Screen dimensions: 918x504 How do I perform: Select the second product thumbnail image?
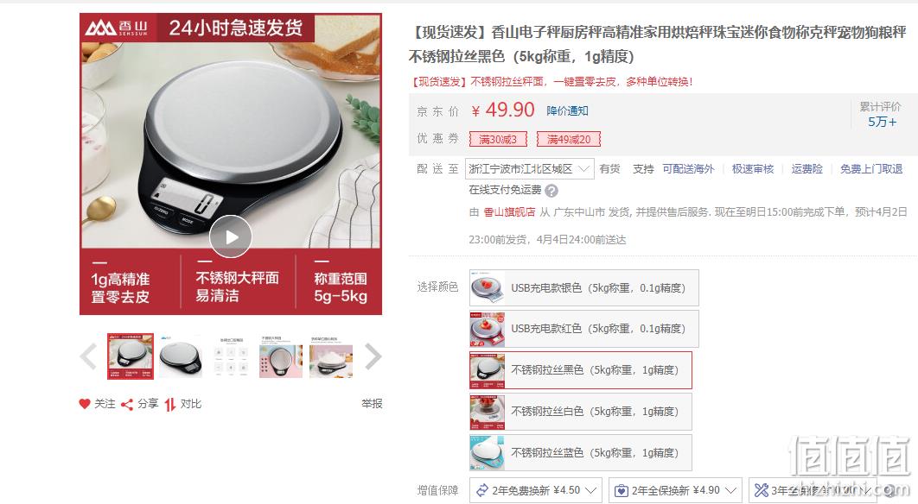pyautogui.click(x=181, y=356)
